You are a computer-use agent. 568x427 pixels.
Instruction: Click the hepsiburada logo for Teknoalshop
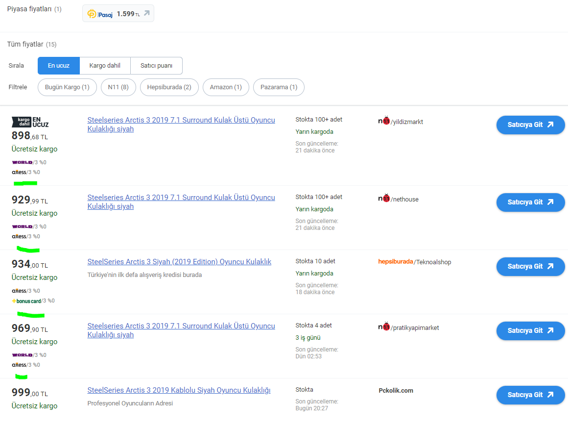396,262
